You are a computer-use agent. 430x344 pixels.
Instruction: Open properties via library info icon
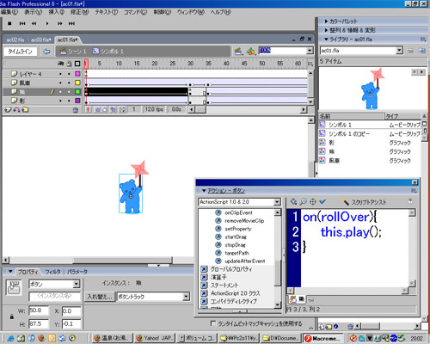click(336, 326)
